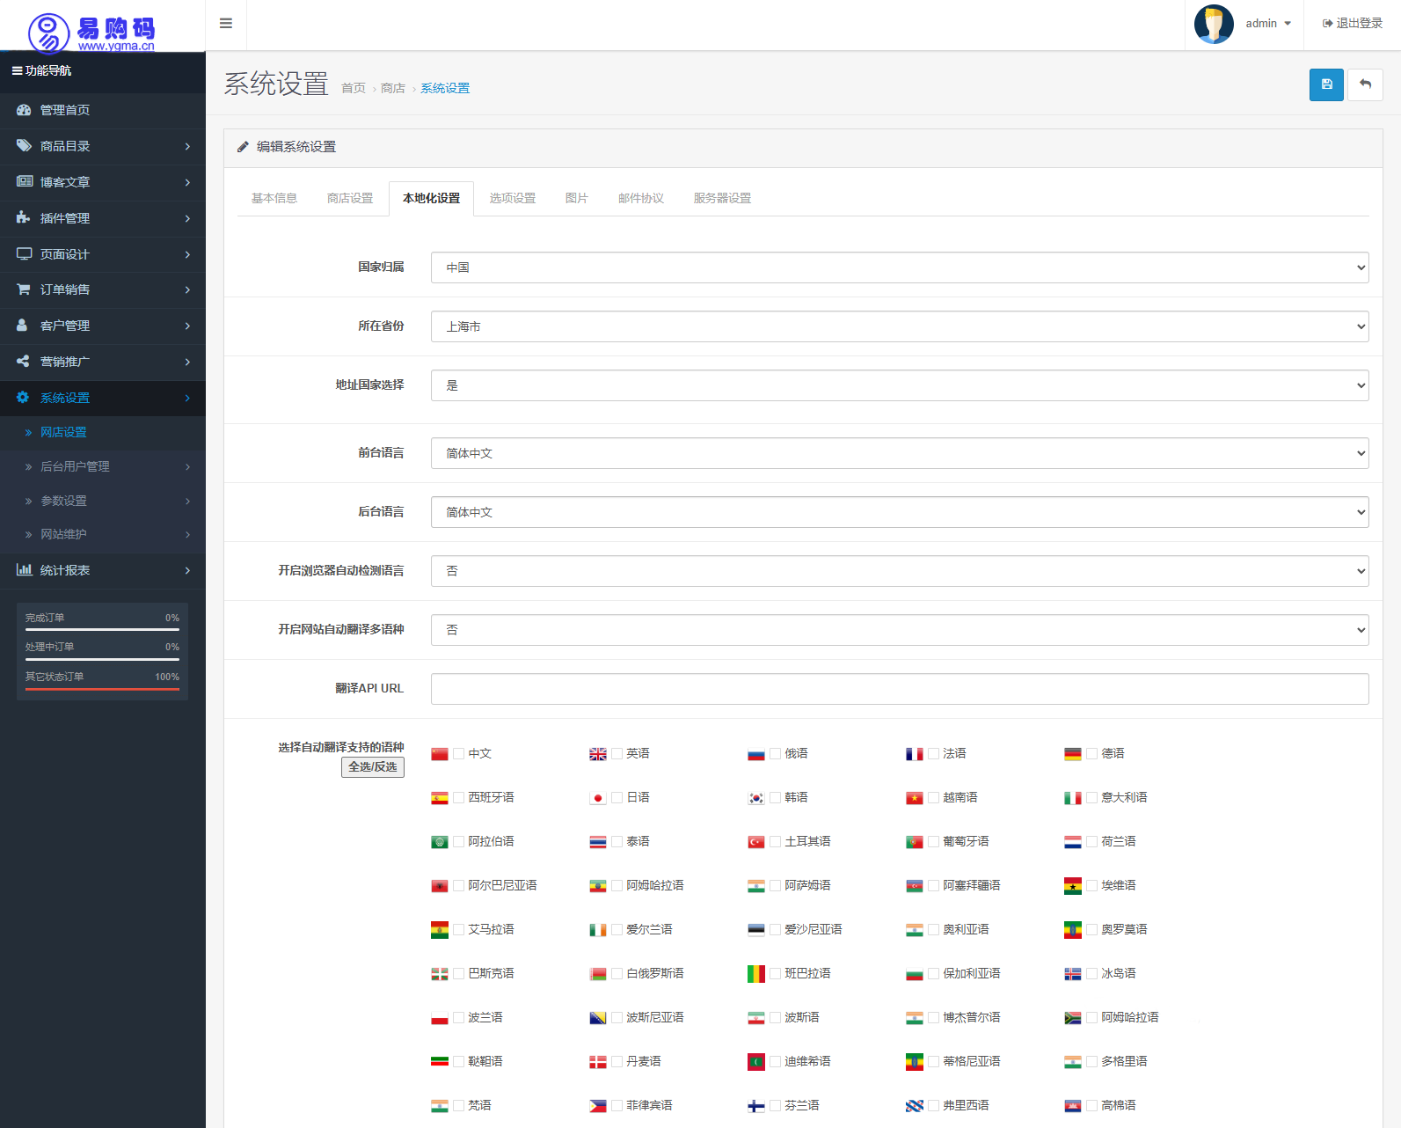
Task: Click the back arrow icon button
Action: coord(1365,84)
